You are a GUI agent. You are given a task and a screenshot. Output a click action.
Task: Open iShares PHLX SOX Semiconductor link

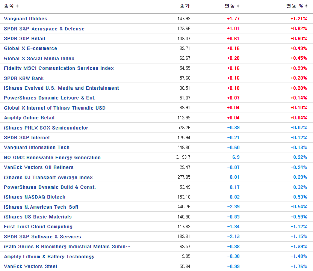coord(46,128)
